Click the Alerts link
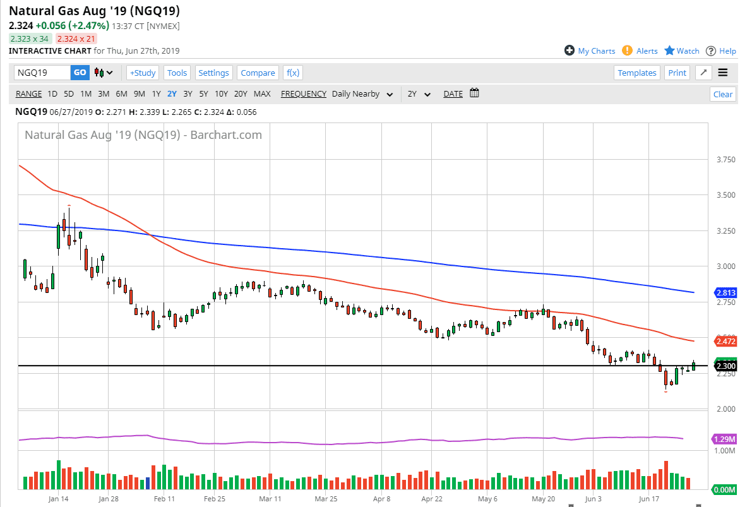The height and width of the screenshot is (507, 740). pos(647,51)
